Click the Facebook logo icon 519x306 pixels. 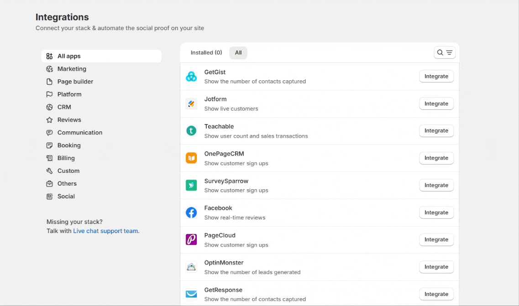pos(191,213)
